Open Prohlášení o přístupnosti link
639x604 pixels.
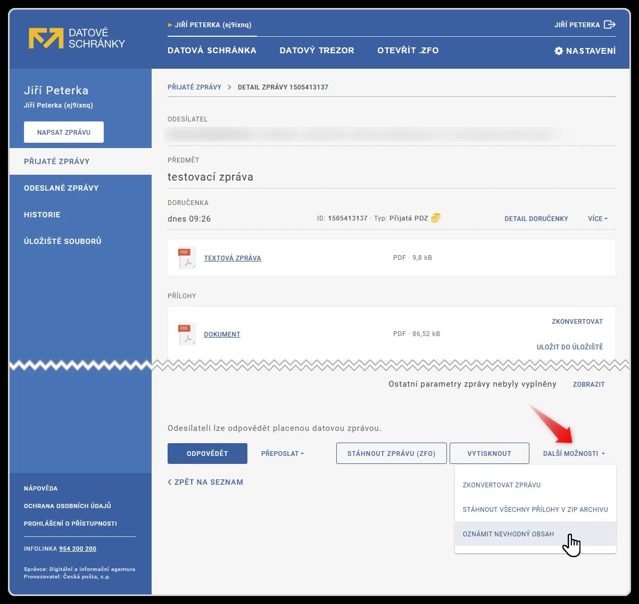[x=70, y=524]
